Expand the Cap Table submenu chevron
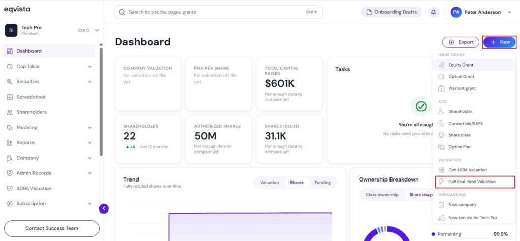 point(89,67)
